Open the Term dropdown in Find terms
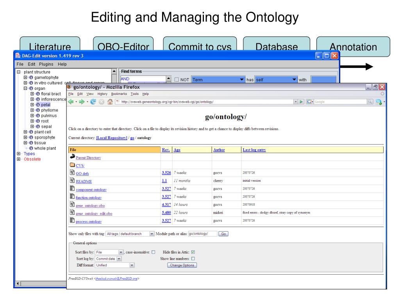Screen dimensions: 400x300 (x=218, y=80)
